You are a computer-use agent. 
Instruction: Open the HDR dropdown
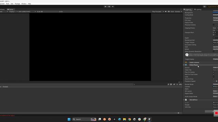215,47
